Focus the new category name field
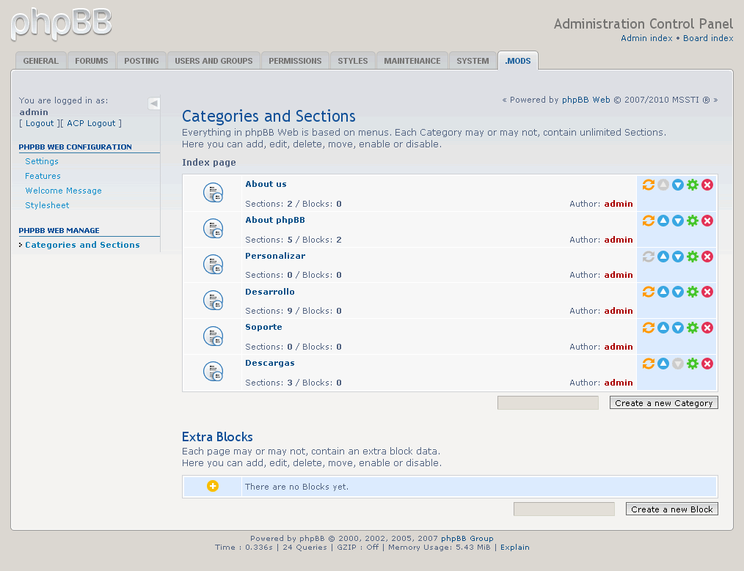Viewport: 744px width, 571px height. coord(548,403)
